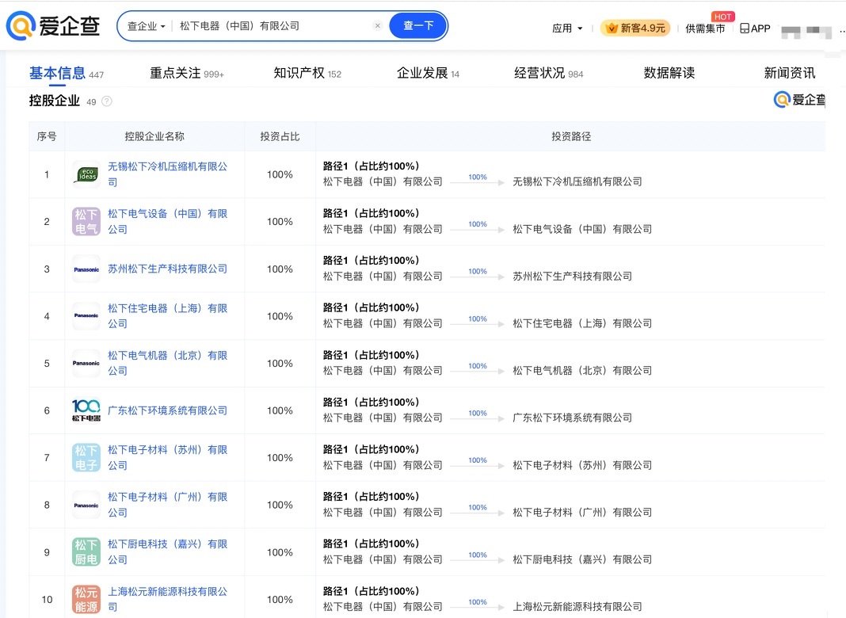
Task: Click the 松下厨电 logo in row 9
Action: [x=86, y=552]
